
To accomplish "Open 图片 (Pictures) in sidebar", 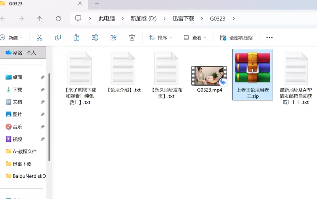I will click(17, 114).
